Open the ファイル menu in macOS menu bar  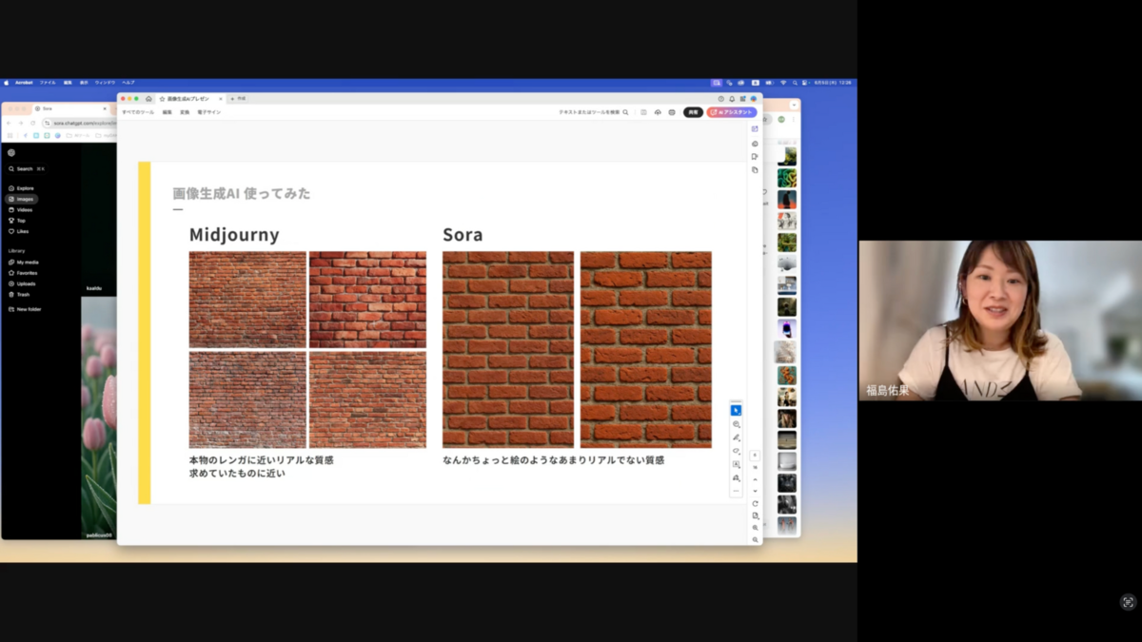tap(48, 83)
